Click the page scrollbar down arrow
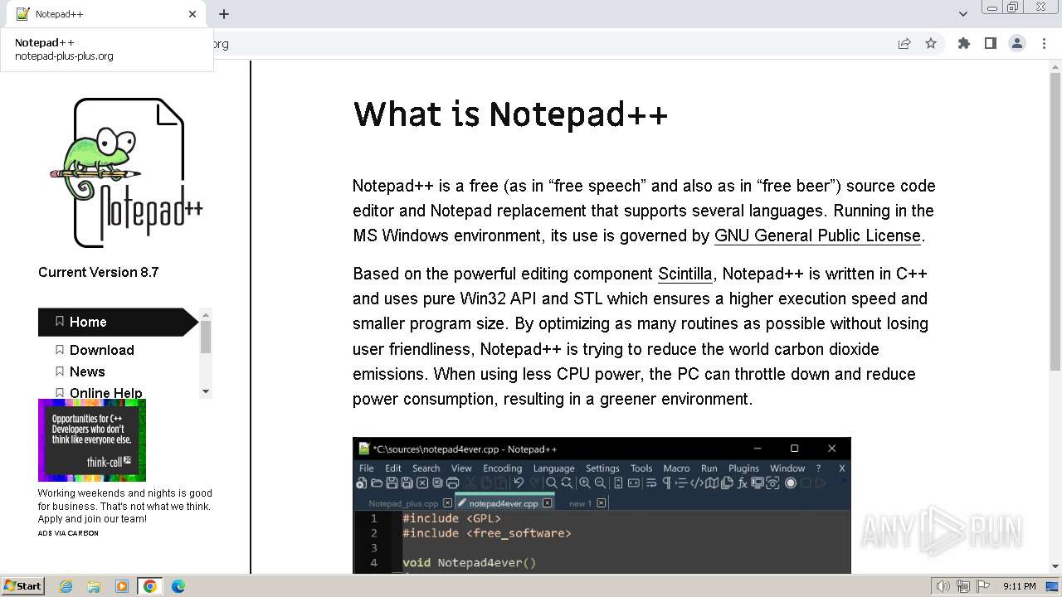The height and width of the screenshot is (597, 1062). [x=1055, y=566]
